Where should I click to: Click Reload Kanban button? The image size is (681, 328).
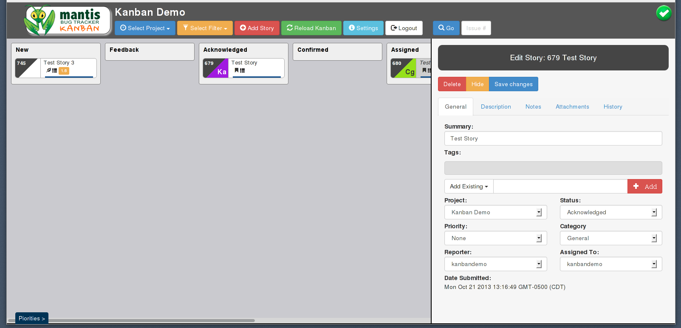[x=311, y=28]
